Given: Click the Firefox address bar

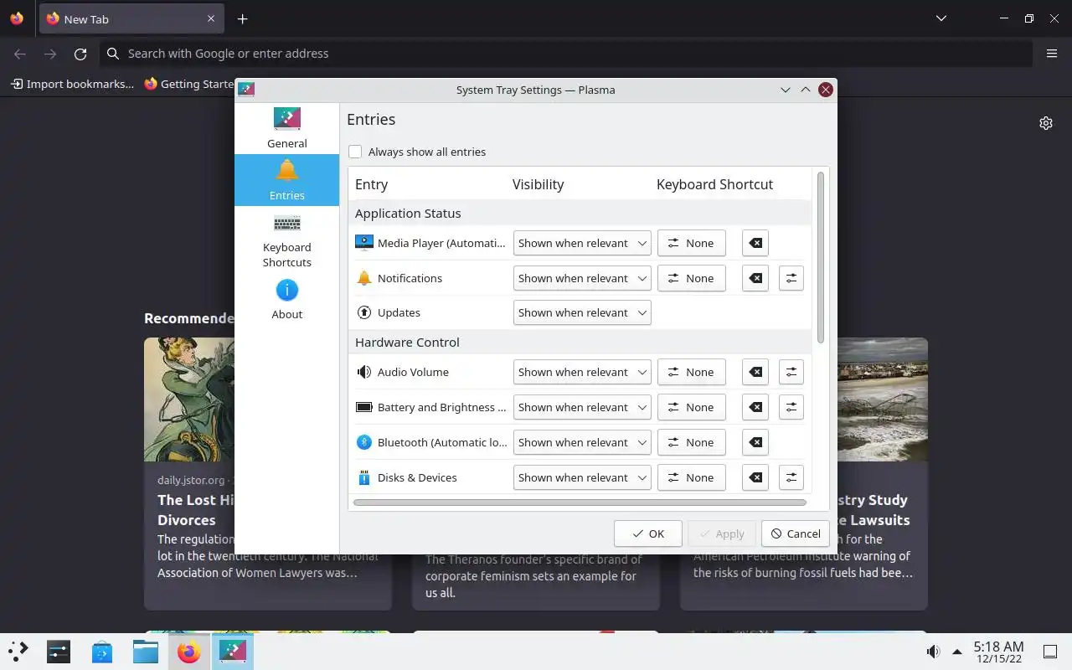Looking at the screenshot, I should [x=566, y=54].
